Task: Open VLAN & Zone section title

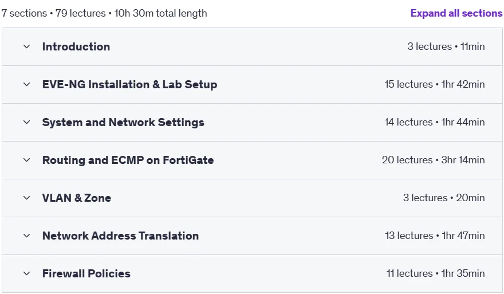Action: (x=77, y=198)
